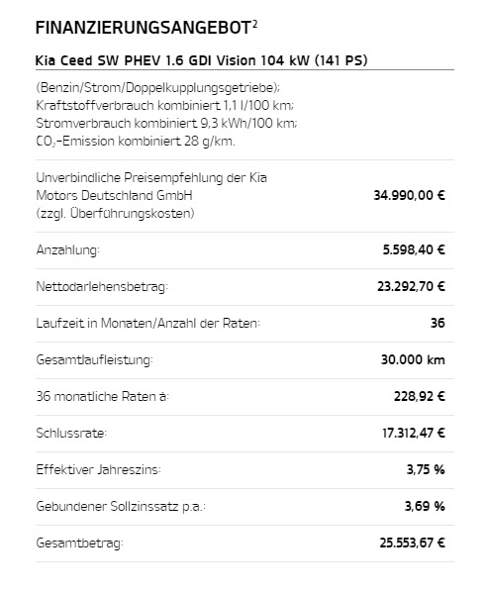This screenshot has height=593, width=489.
Task: Click the monthly rate 228,92 €
Action: (420, 396)
